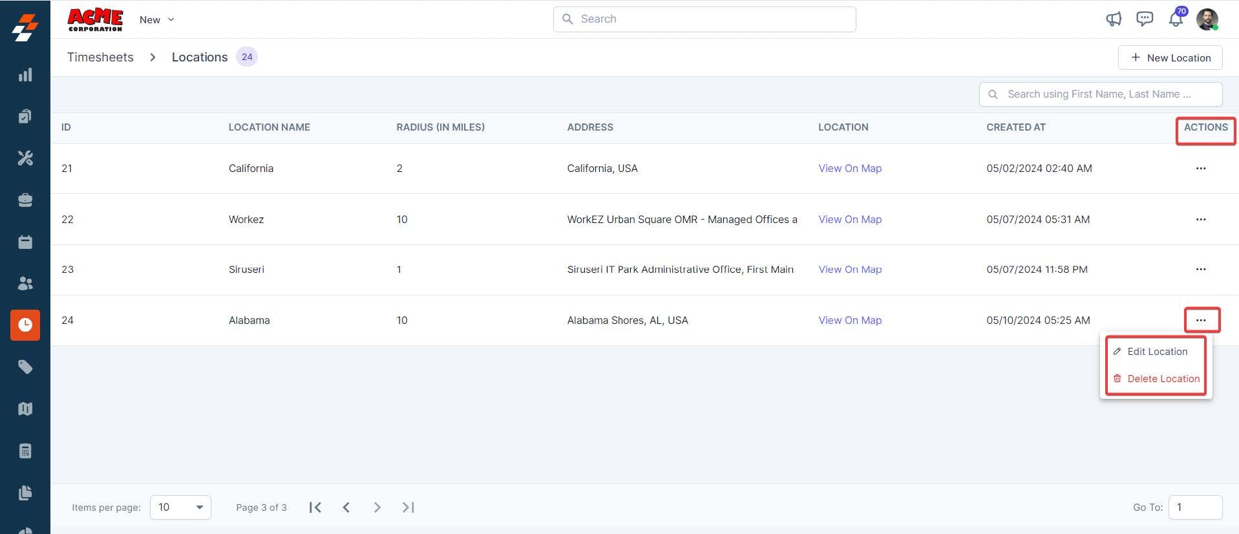Viewport: 1239px width, 534px height.
Task: Click the Go To page number field
Action: click(x=1195, y=507)
